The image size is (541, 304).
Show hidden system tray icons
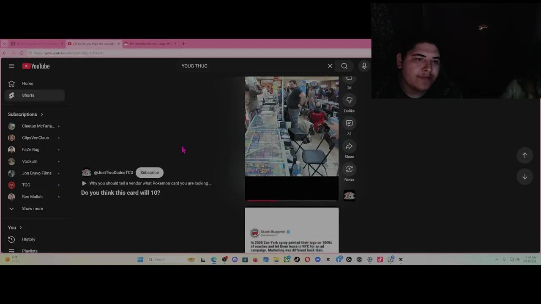coord(497,260)
